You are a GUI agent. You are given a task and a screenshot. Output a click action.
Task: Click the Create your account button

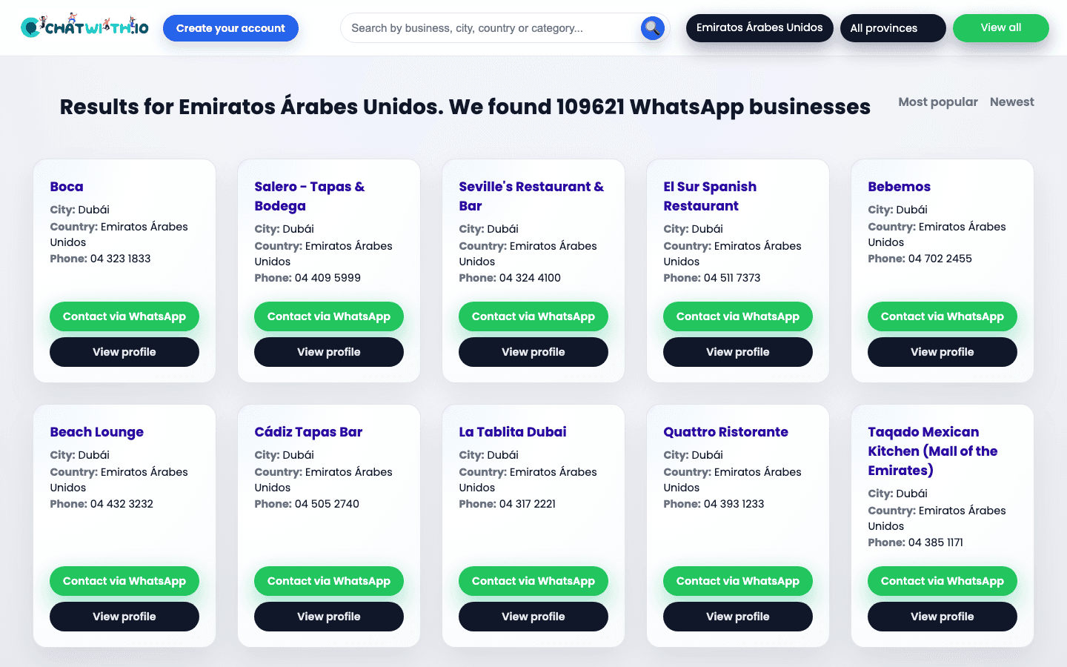tap(230, 28)
